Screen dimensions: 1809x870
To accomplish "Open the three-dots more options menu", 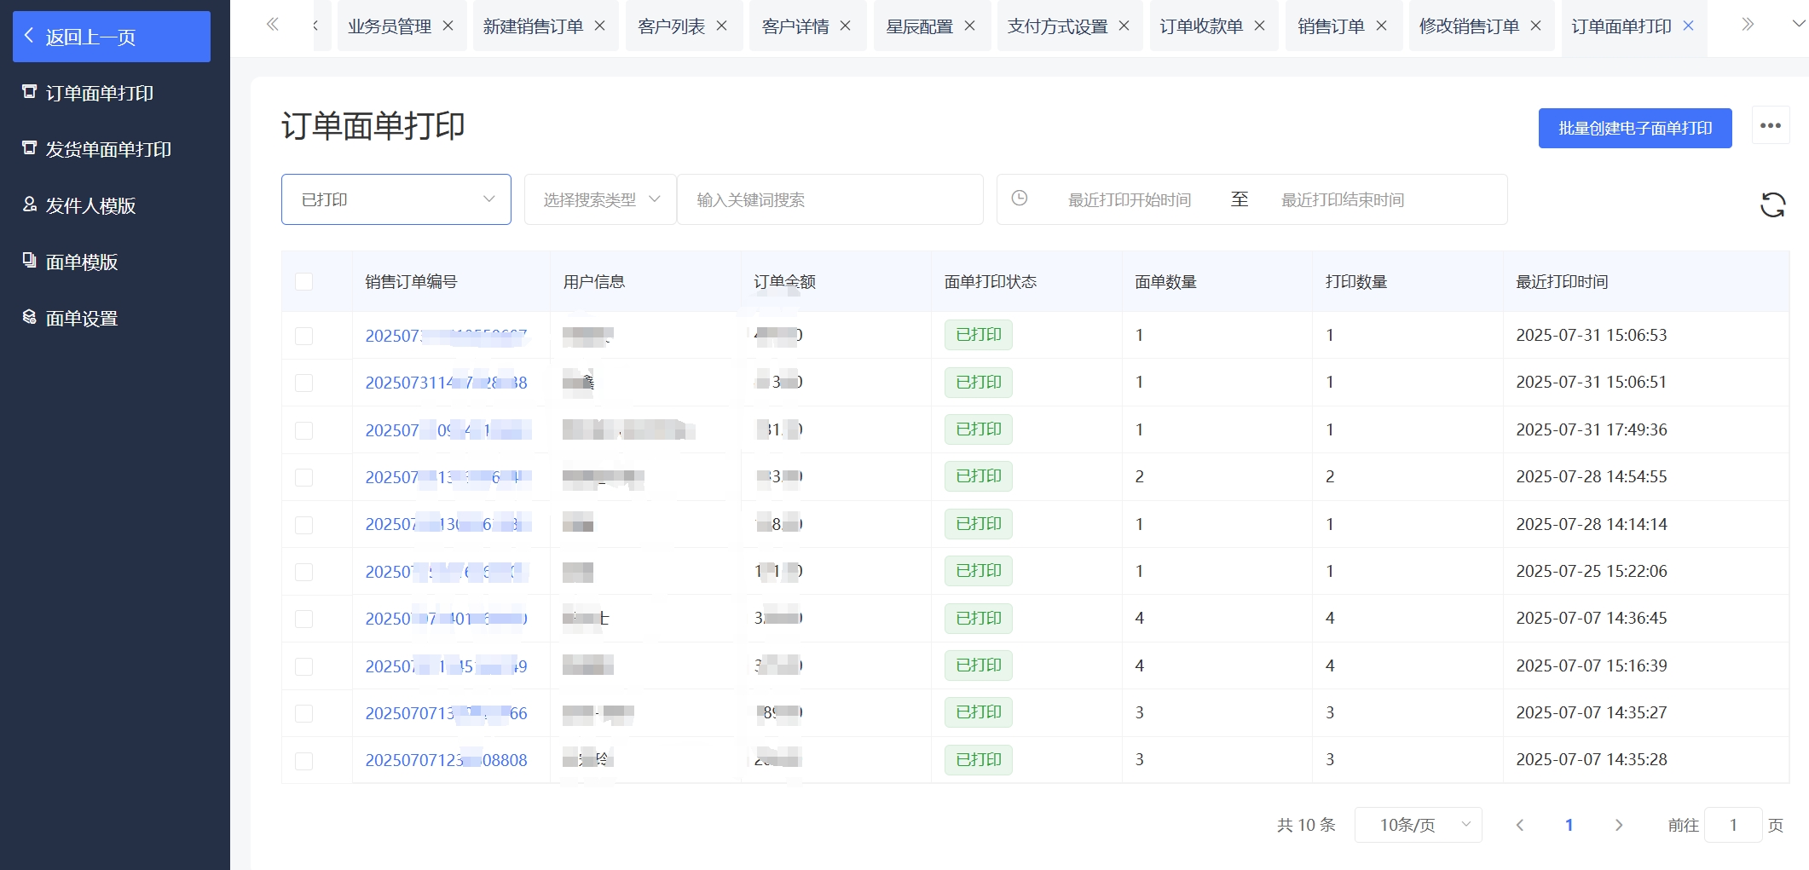I will pyautogui.click(x=1771, y=125).
